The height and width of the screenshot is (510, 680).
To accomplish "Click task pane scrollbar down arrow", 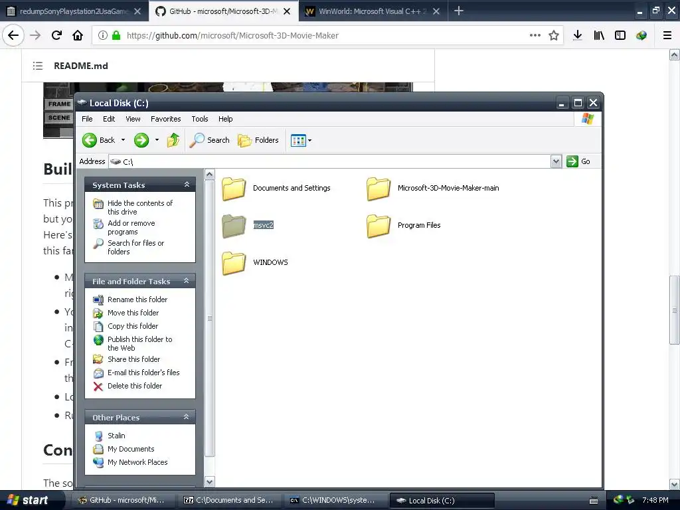I will pyautogui.click(x=209, y=481).
